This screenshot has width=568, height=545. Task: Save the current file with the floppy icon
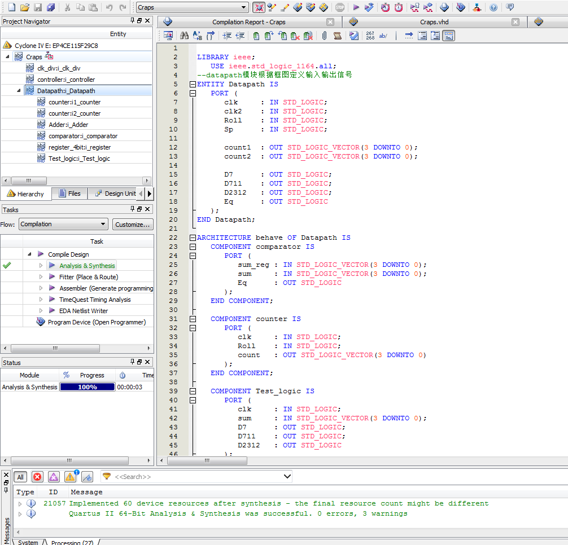click(x=38, y=7)
